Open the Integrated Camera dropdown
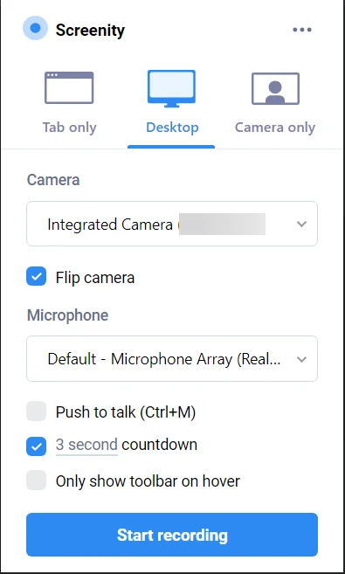The height and width of the screenshot is (574, 345). (x=172, y=224)
